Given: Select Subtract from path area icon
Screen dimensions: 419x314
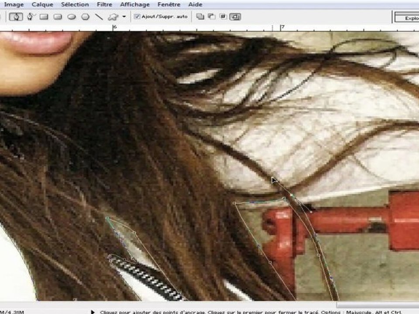Looking at the screenshot, I should click(212, 17).
